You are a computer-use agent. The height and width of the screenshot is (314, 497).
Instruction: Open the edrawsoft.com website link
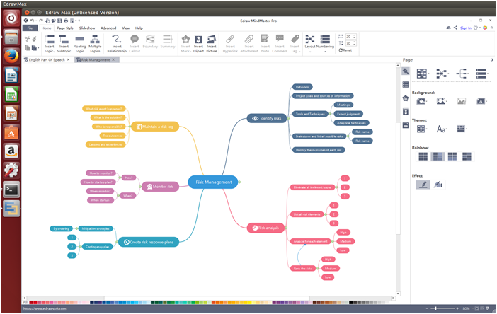(45, 308)
